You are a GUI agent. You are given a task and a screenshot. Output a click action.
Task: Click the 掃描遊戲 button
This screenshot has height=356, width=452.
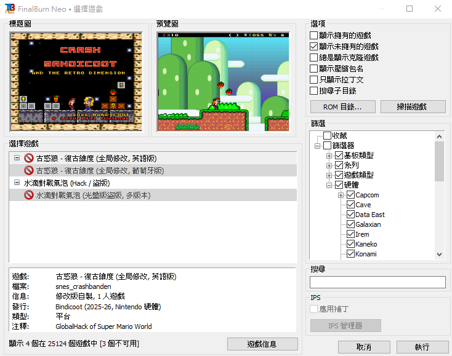pyautogui.click(x=413, y=107)
